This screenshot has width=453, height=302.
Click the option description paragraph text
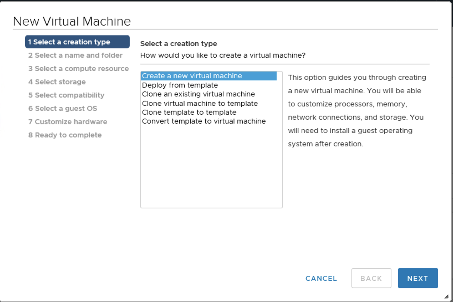(357, 111)
